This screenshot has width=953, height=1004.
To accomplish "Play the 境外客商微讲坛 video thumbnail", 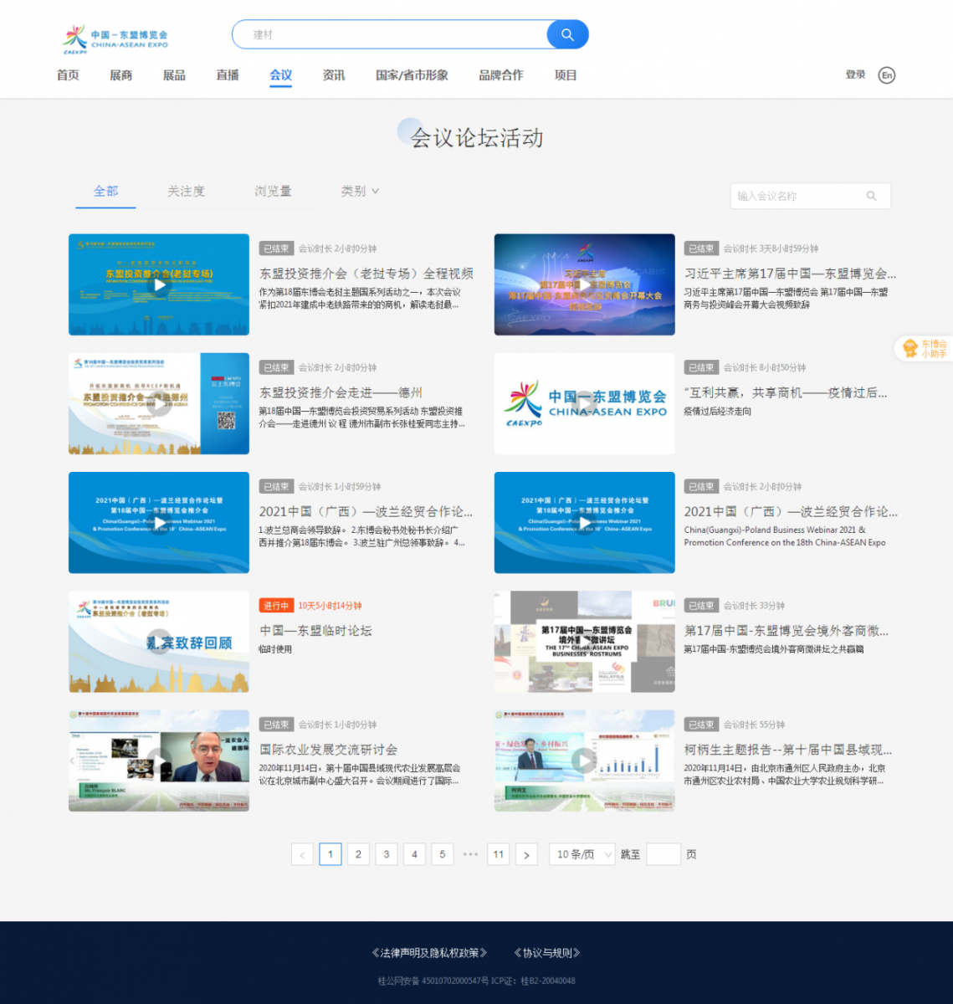I will pos(585,642).
